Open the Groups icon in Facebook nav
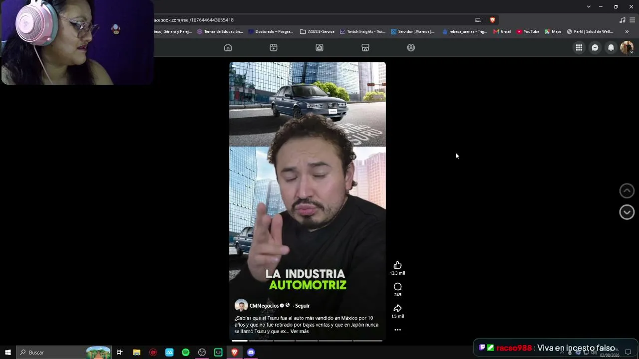Viewport: 639px width, 359px height. [x=411, y=47]
